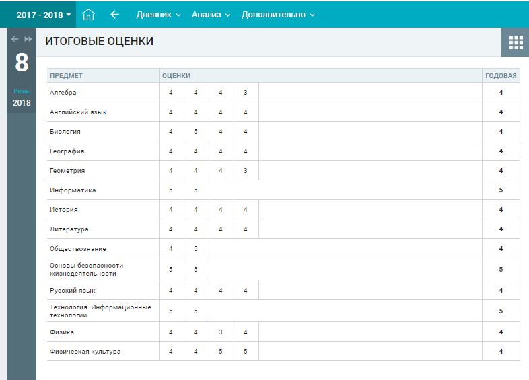Select the Информатика subject row
Image resolution: width=529 pixels, height=380 pixels.
[73, 190]
